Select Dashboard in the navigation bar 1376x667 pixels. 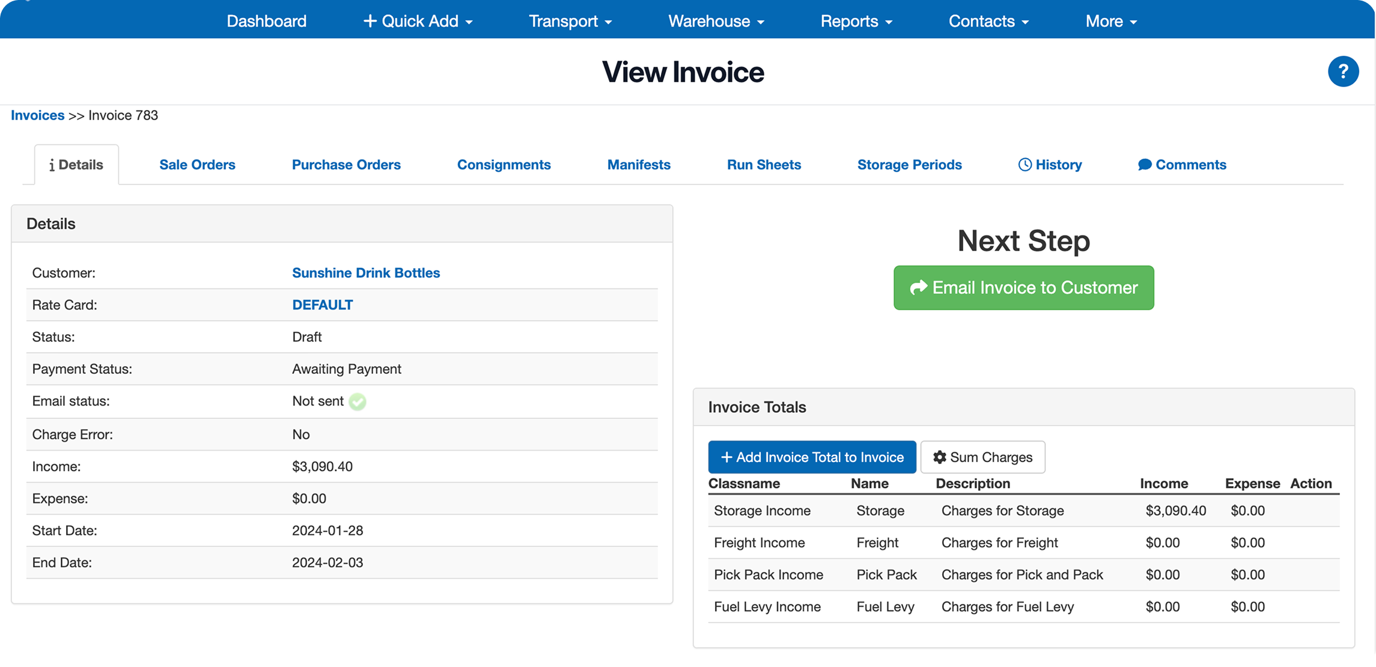[266, 20]
